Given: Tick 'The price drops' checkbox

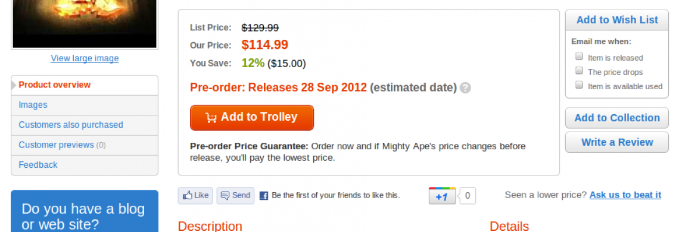Looking at the screenshot, I should click(579, 71).
